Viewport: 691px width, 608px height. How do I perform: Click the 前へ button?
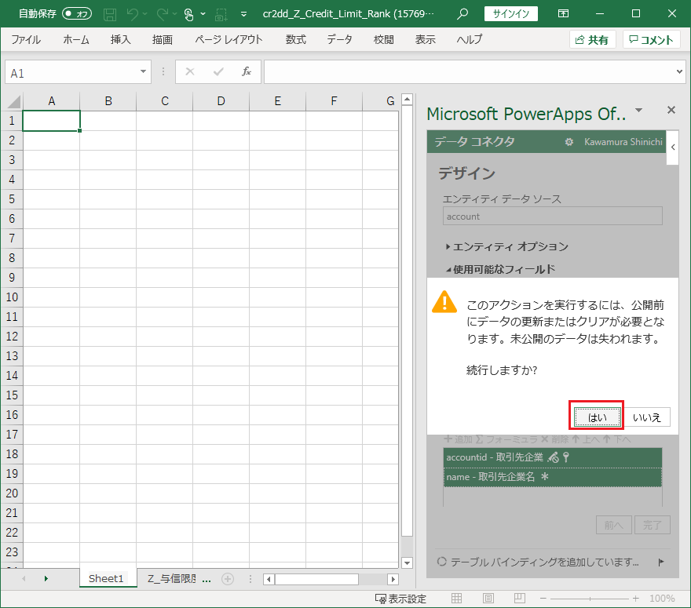(614, 525)
